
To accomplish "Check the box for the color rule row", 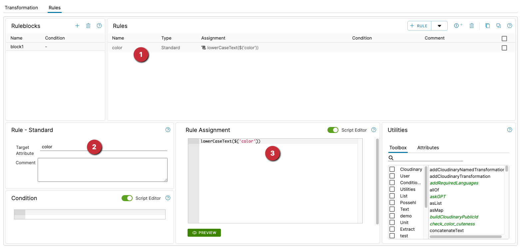I will [504, 48].
